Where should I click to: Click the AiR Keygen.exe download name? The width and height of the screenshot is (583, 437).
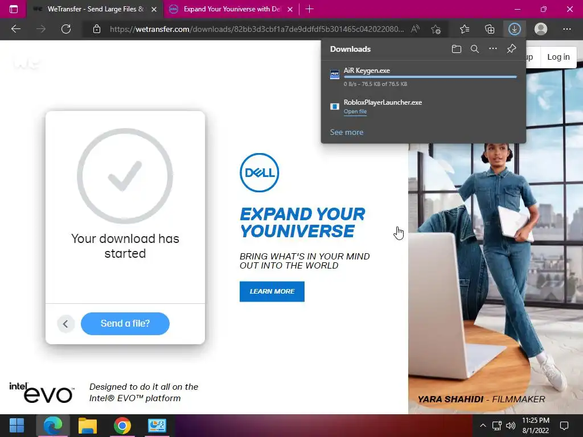367,71
